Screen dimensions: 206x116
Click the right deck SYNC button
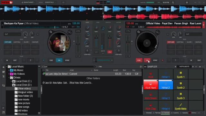coord(155,60)
